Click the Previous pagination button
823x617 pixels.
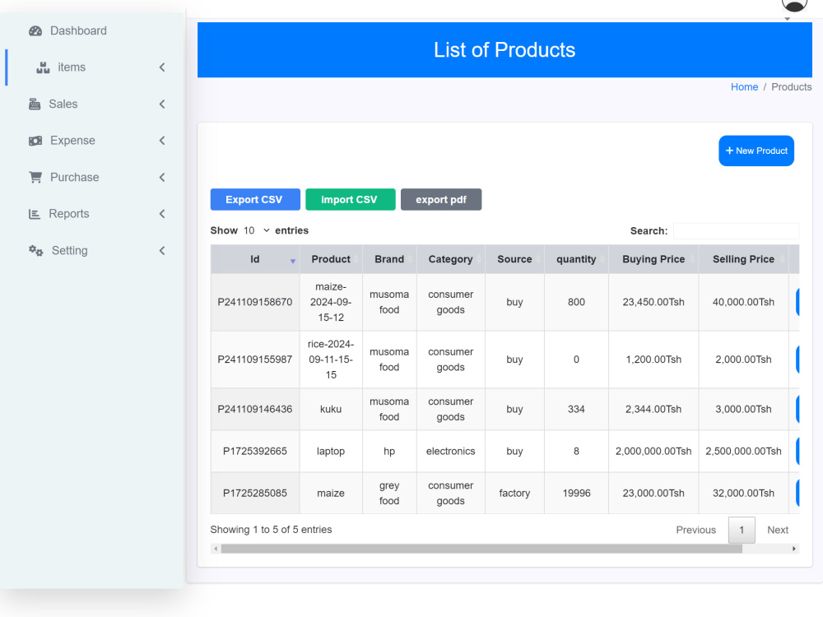(695, 530)
